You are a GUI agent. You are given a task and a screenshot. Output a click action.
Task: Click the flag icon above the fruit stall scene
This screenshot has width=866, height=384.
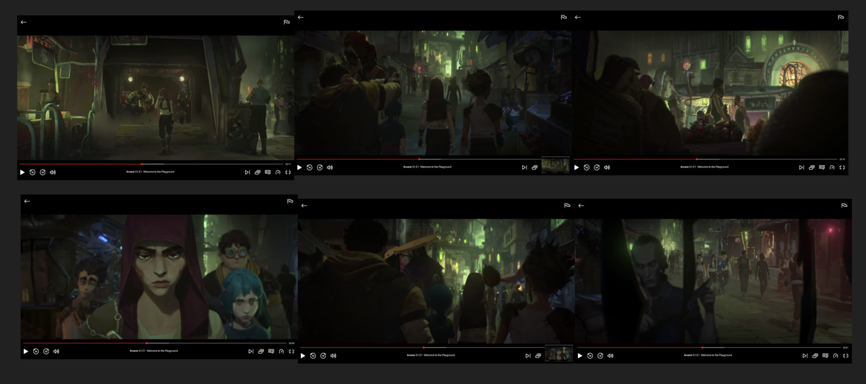pos(841,17)
